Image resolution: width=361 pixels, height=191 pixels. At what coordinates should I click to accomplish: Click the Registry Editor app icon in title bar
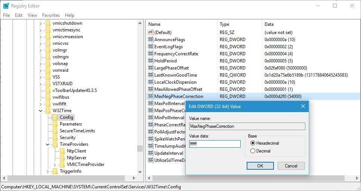(6, 6)
